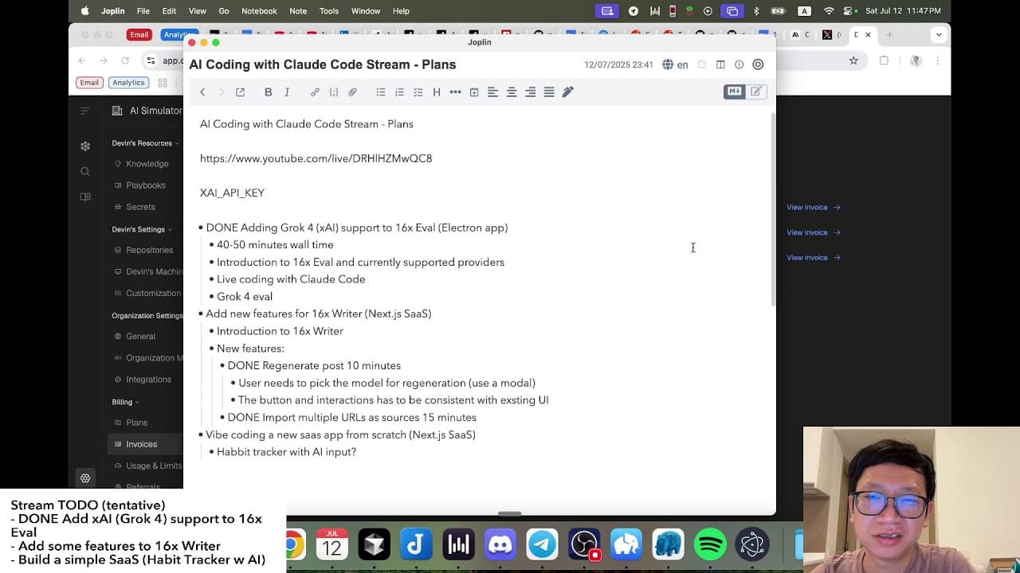Open the Notebook menu

click(x=259, y=10)
